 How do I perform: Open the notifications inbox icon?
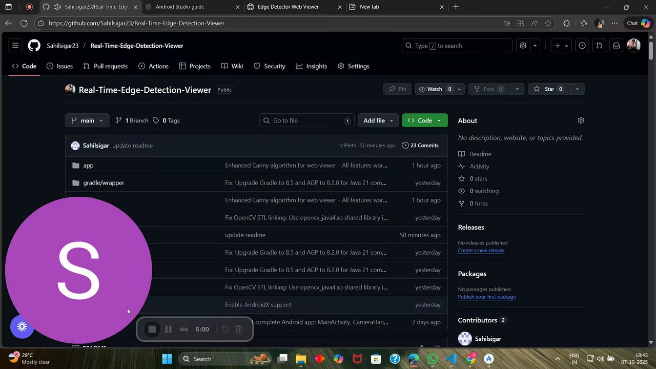pos(617,46)
